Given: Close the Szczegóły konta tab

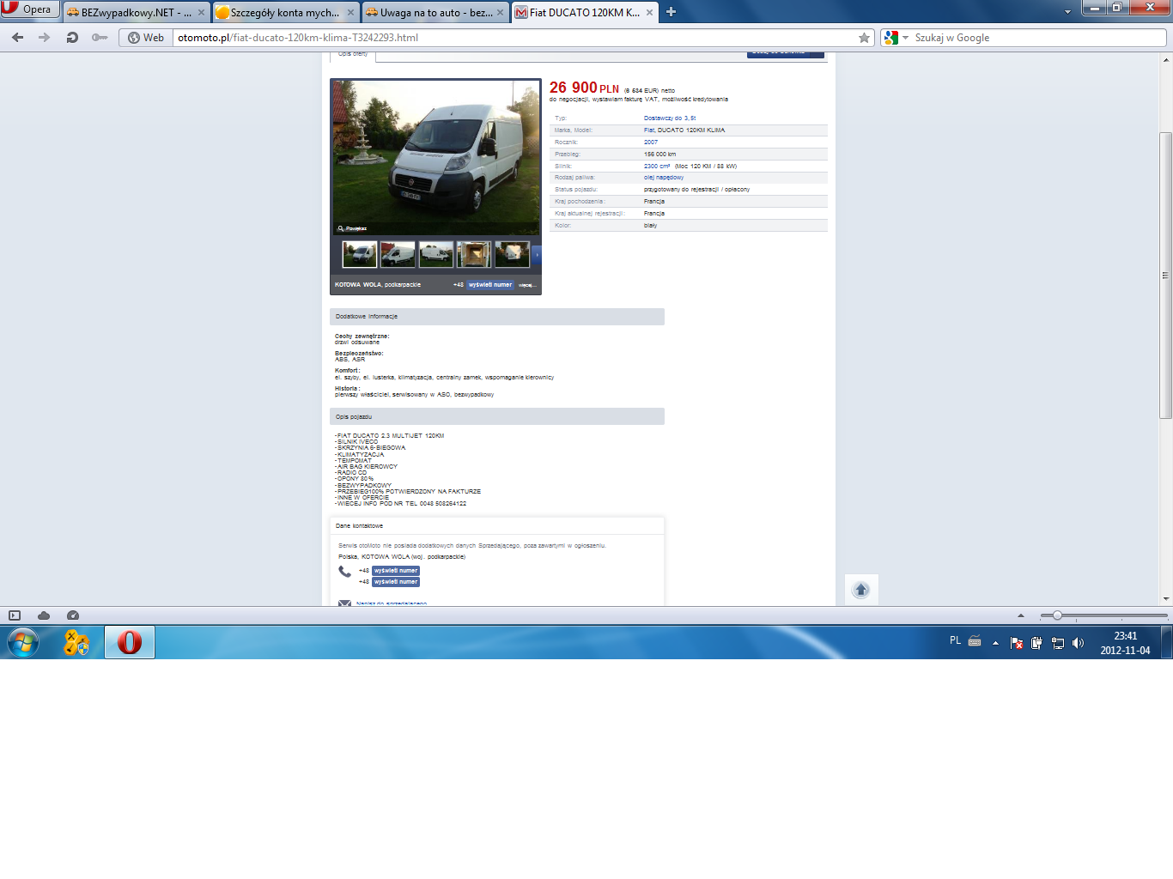Looking at the screenshot, I should (350, 12).
